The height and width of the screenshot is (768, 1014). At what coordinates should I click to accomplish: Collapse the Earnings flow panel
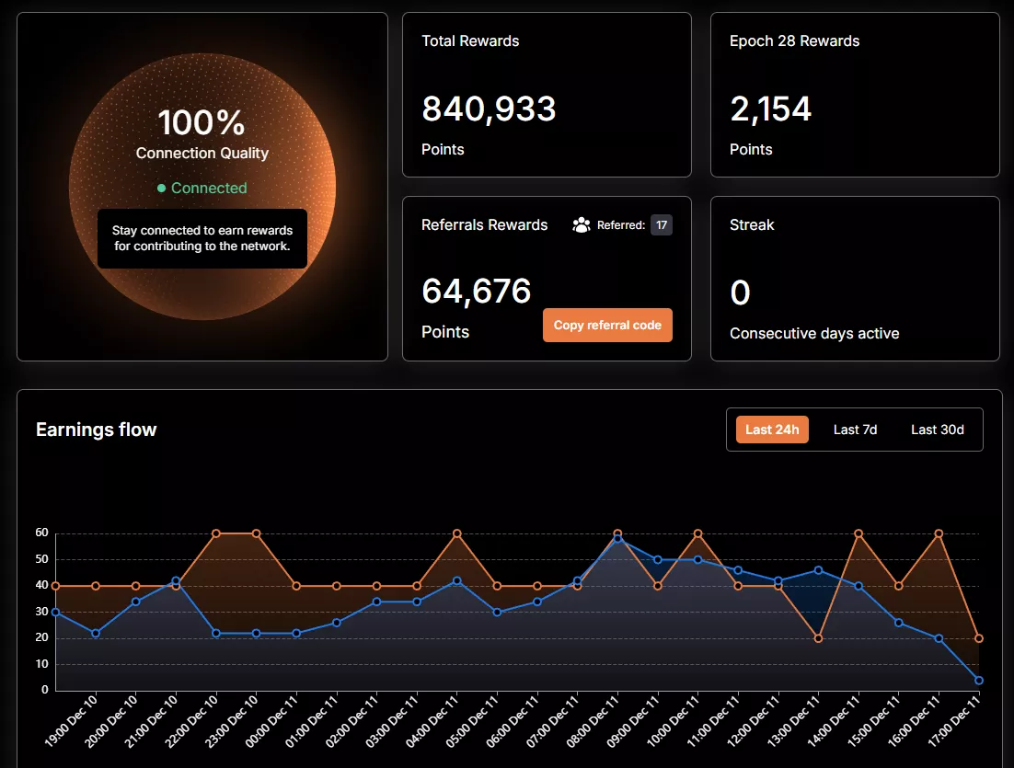[96, 430]
